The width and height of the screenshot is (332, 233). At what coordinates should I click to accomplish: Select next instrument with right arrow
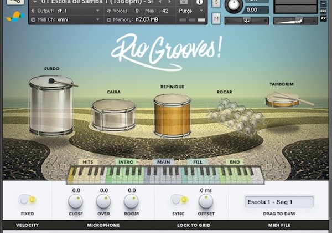coord(170,2)
